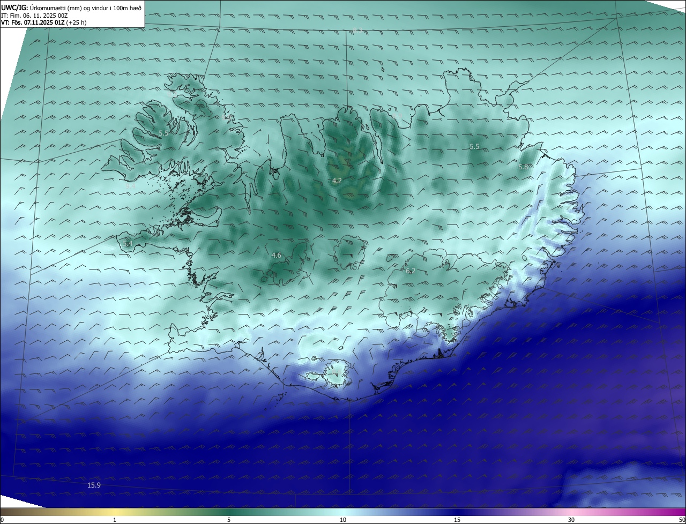
Task: Click the '5.5' value over the Westfjords peninsula
Action: [163, 132]
